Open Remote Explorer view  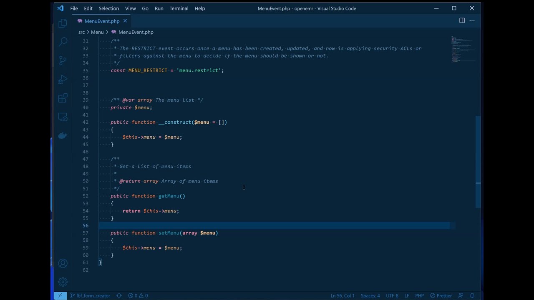pos(63,117)
